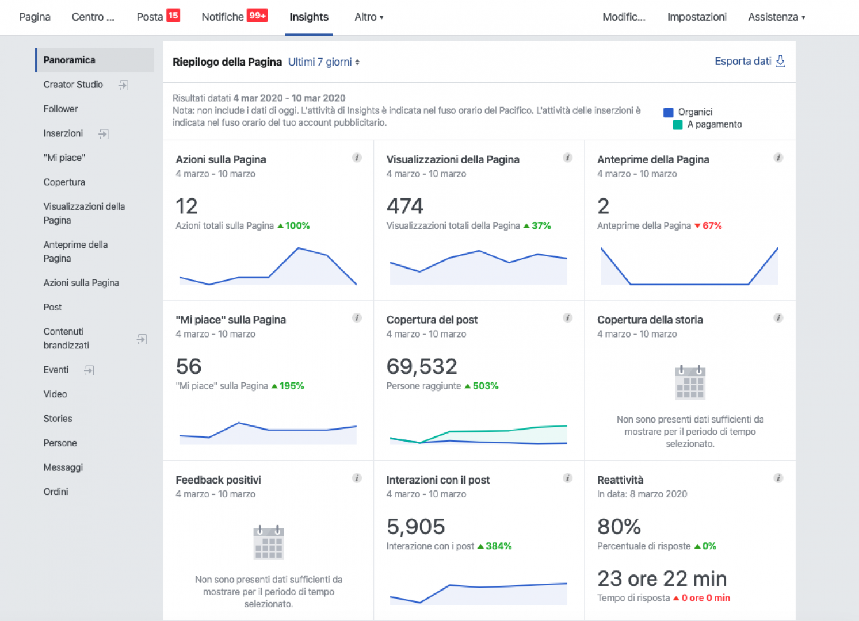Click the blue Organici legend swatch

pyautogui.click(x=669, y=112)
